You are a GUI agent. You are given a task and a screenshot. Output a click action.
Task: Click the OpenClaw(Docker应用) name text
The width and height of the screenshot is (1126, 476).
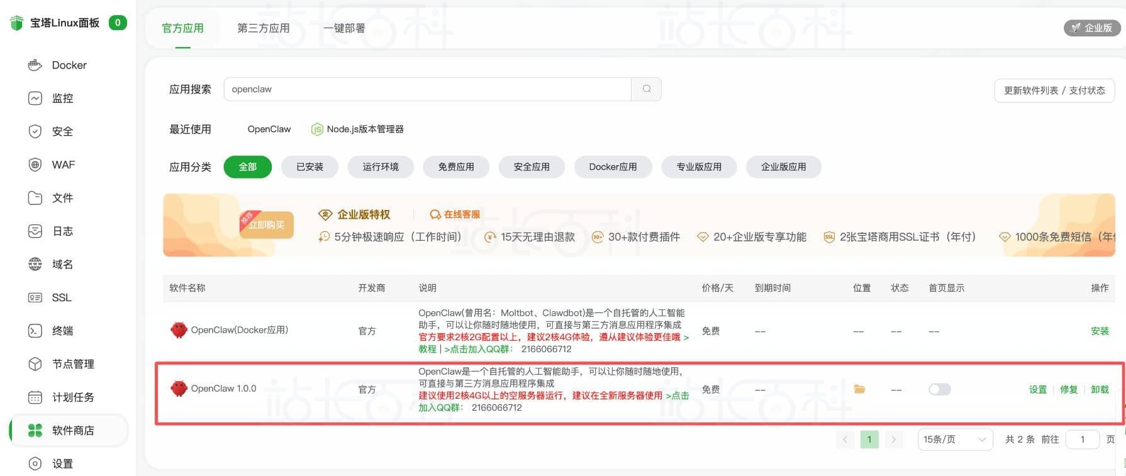[240, 330]
